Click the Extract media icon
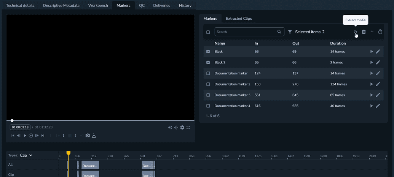 [x=355, y=32]
